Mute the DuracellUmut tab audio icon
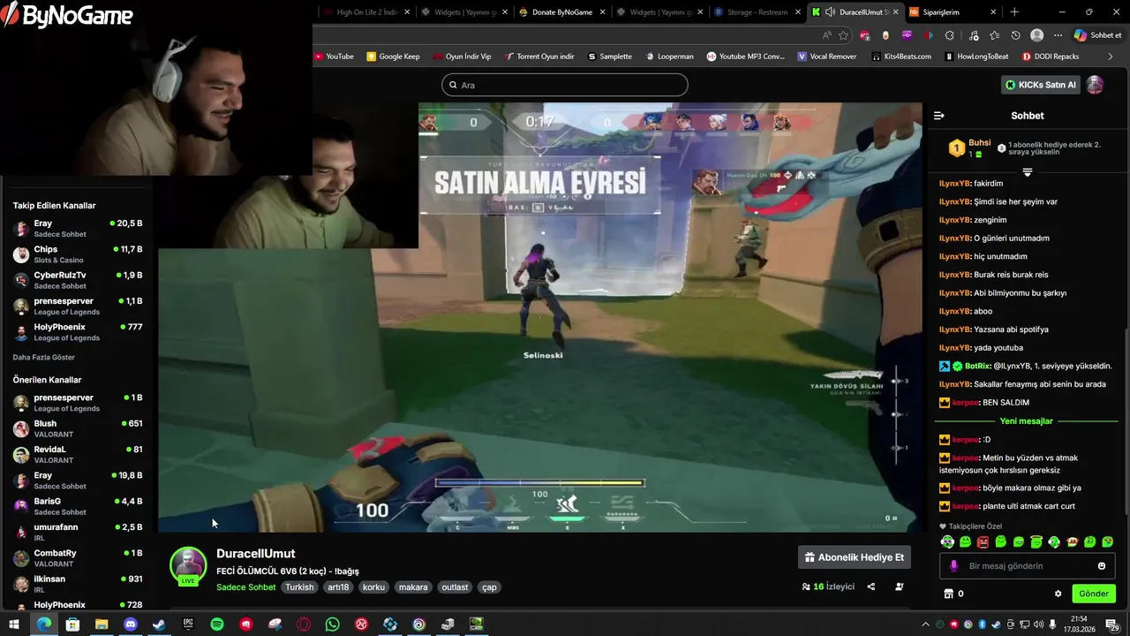1130x636 pixels. [830, 12]
